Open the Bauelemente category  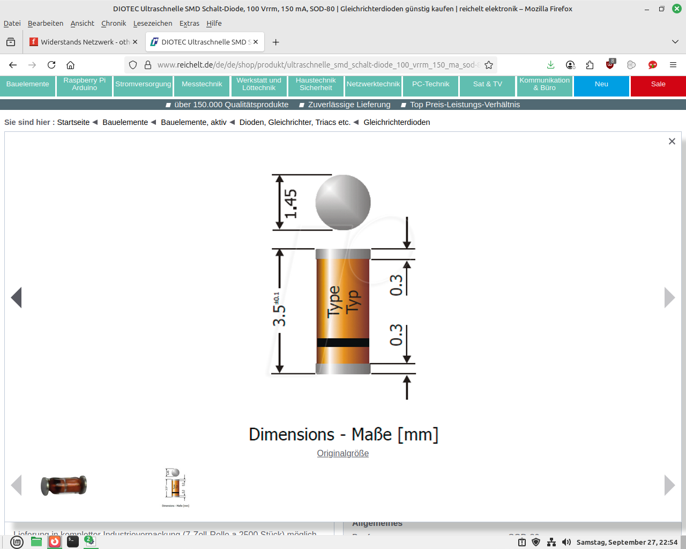click(28, 85)
